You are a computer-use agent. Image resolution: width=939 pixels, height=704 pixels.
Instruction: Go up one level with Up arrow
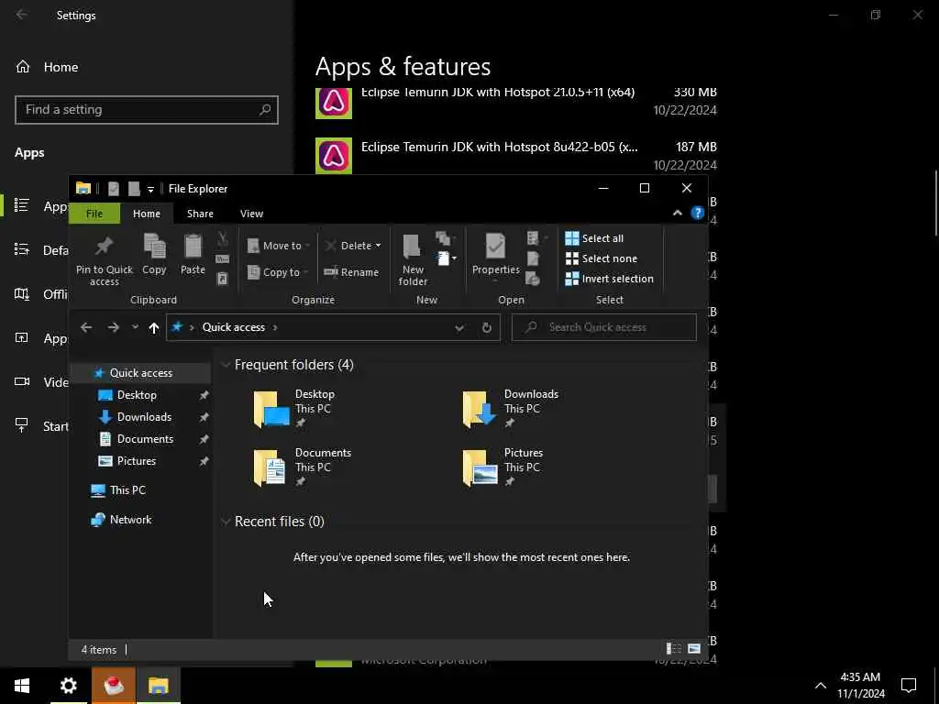pos(154,327)
